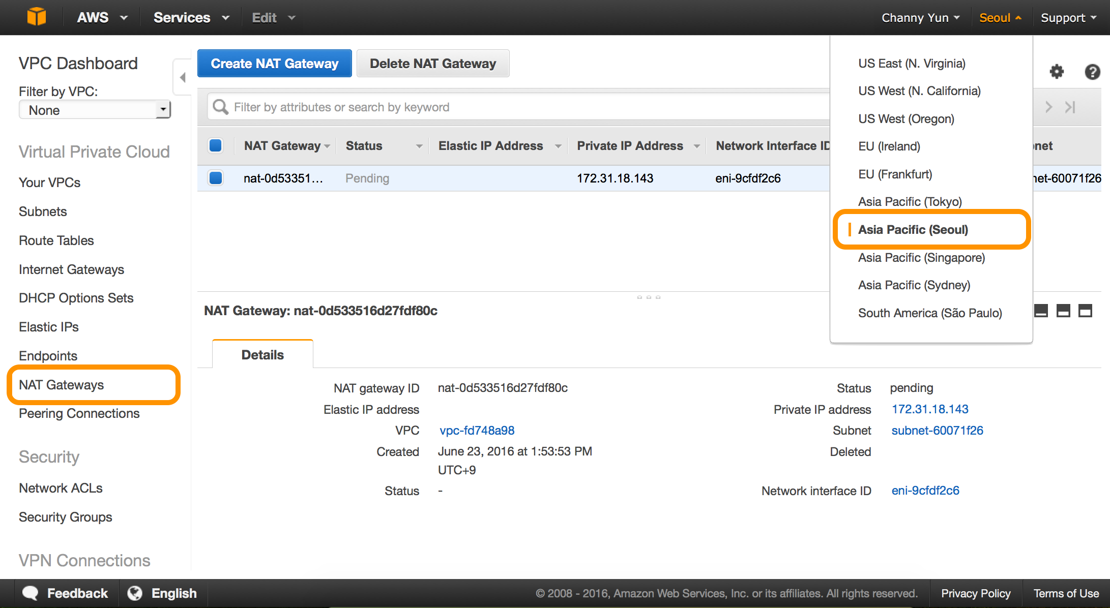Collapse the sidebar with the arrow icon
This screenshot has height=608, width=1110.
[x=183, y=77]
